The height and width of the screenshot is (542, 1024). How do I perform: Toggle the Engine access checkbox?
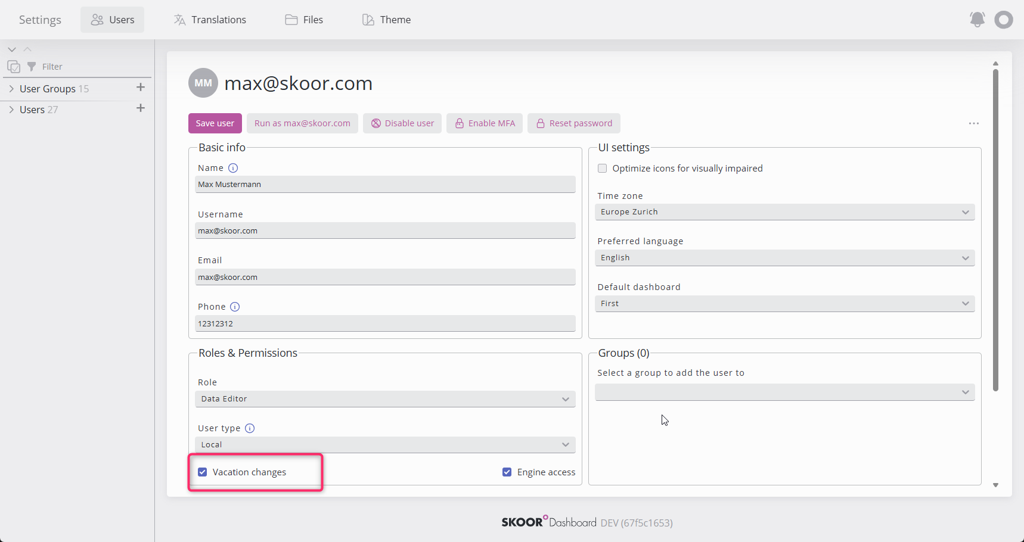point(507,472)
